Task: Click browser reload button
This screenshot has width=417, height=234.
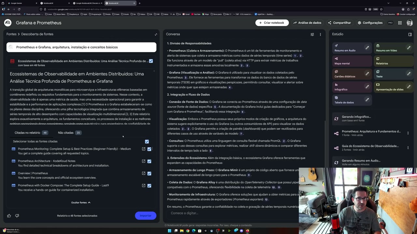Action: pos(19,9)
